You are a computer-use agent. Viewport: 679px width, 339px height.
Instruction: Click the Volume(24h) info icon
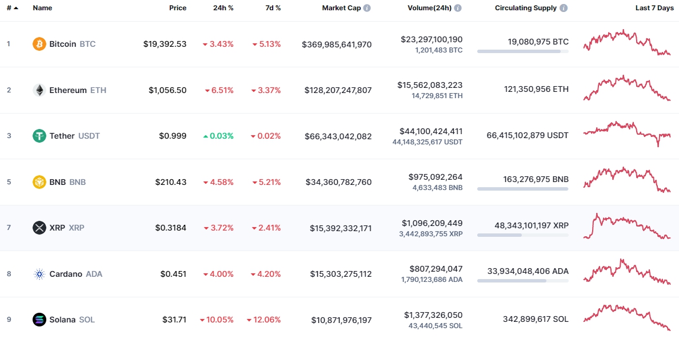(458, 8)
